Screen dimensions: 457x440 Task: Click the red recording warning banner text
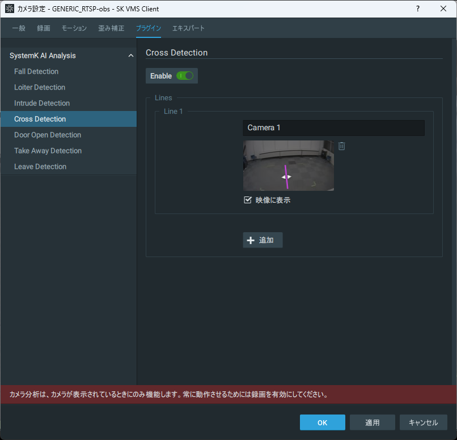pos(169,395)
